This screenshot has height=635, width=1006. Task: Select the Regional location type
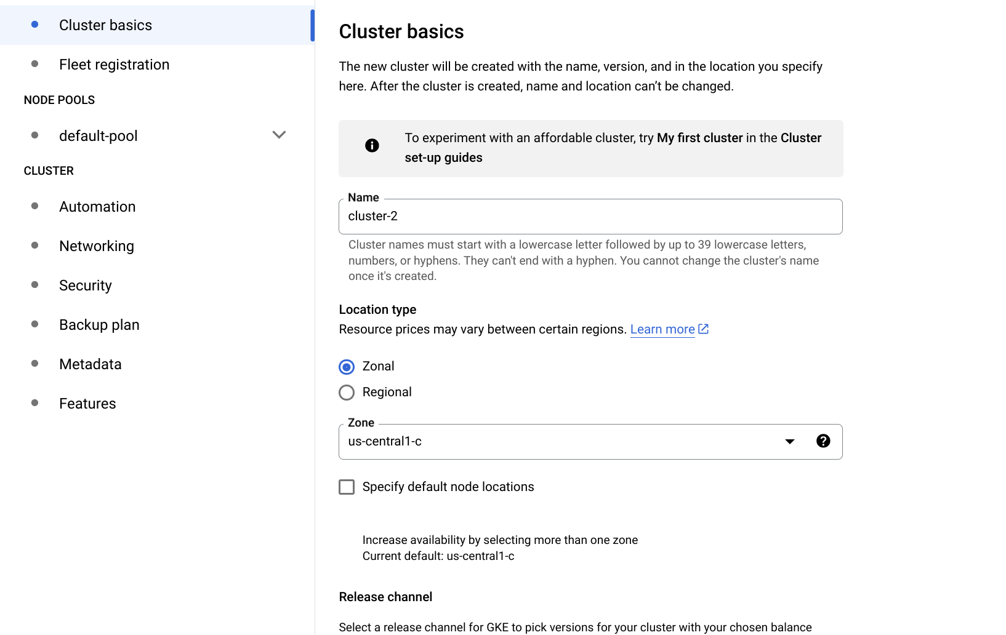(x=347, y=393)
